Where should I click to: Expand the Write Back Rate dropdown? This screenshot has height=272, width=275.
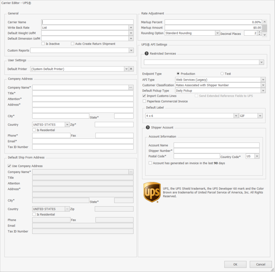point(131,28)
